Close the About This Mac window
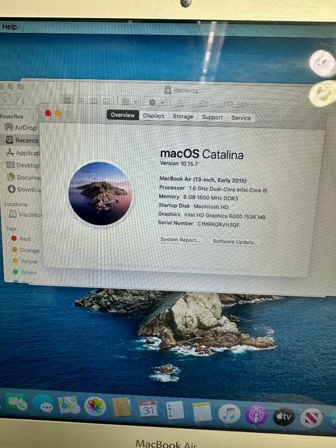 (48, 113)
